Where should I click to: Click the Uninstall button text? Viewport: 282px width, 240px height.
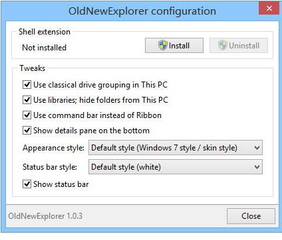[244, 46]
